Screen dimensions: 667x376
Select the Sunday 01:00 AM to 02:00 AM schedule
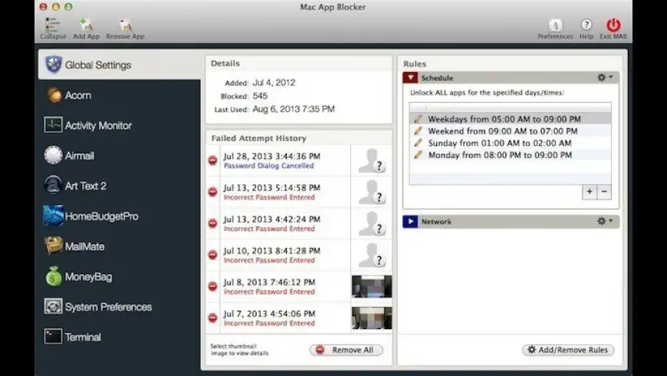[511, 143]
